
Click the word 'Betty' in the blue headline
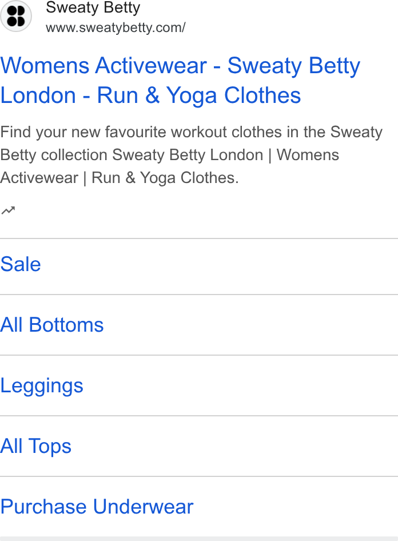335,66
